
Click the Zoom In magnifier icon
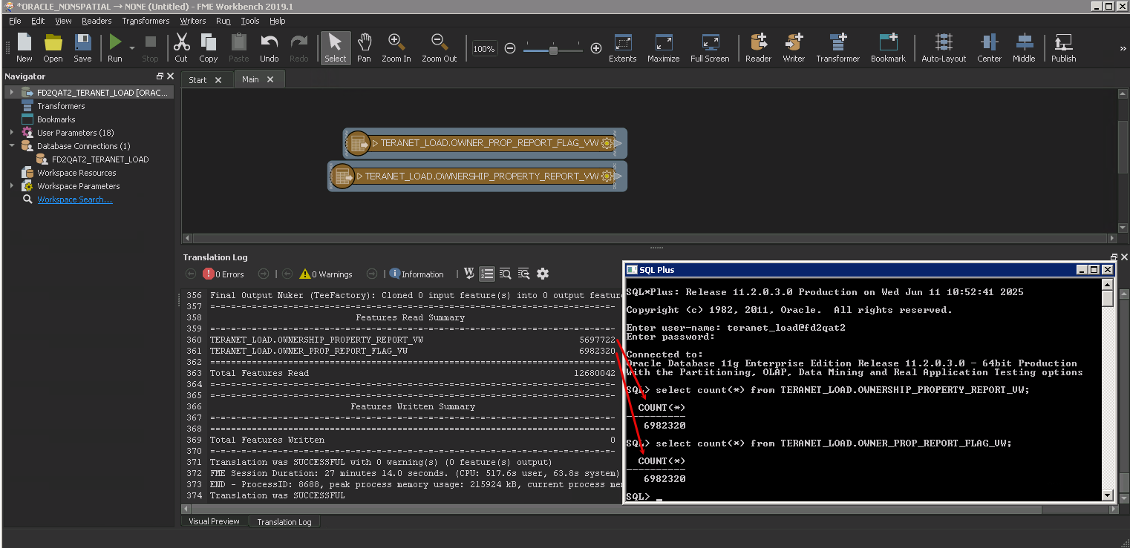coord(396,47)
